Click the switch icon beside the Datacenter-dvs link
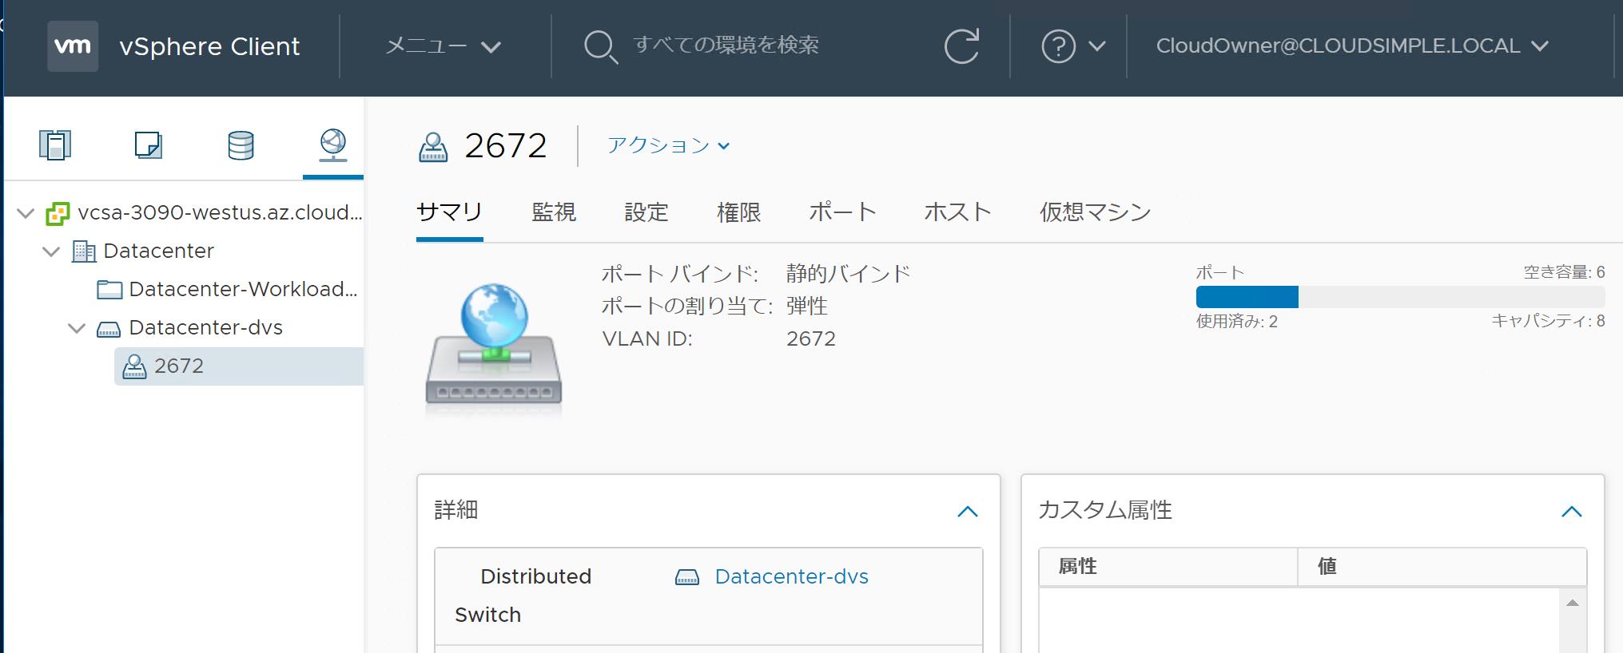Image resolution: width=1623 pixels, height=653 pixels. click(x=687, y=577)
